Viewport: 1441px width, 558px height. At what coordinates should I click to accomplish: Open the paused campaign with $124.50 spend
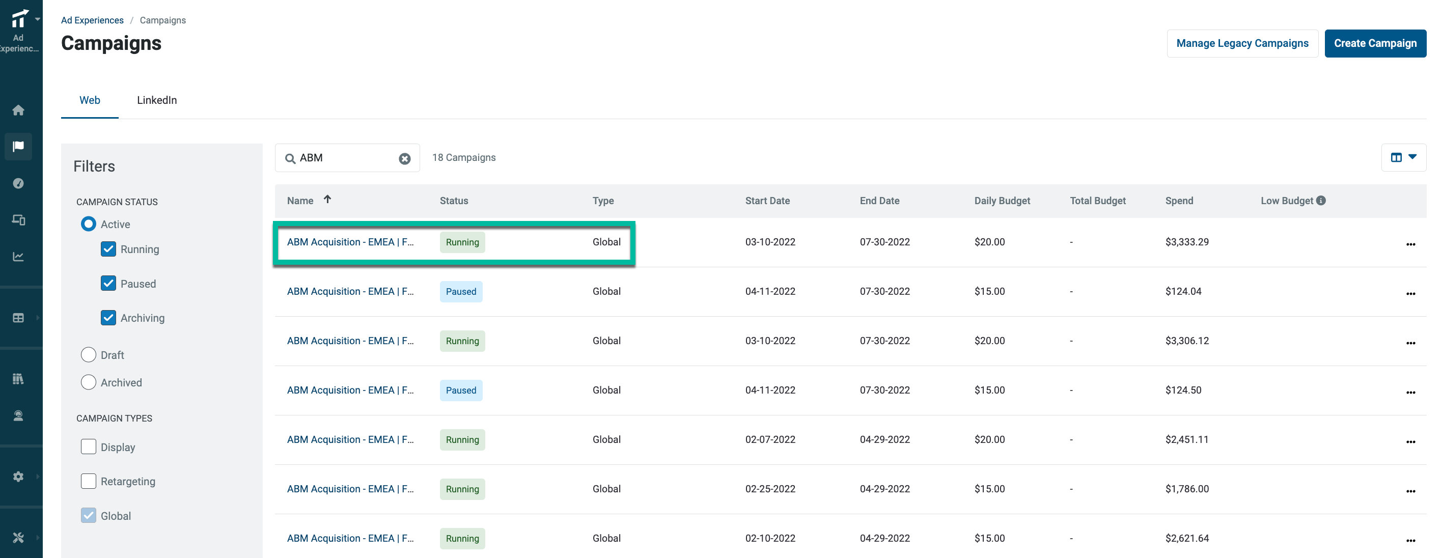(x=350, y=390)
